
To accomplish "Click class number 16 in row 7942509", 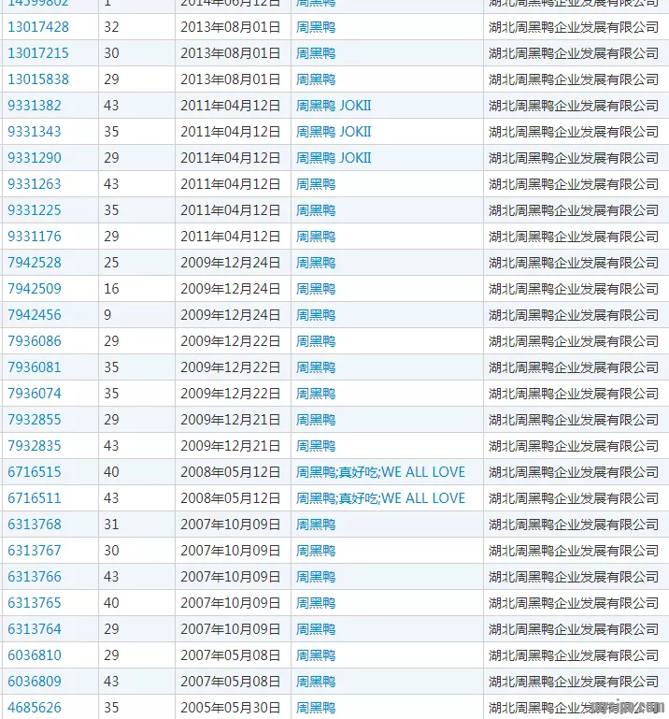I will click(x=111, y=289).
